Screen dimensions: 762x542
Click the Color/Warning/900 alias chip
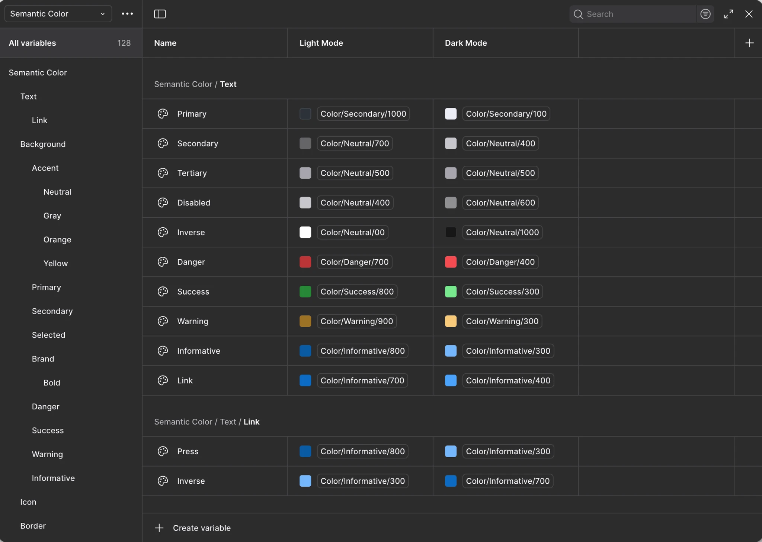[x=356, y=321]
